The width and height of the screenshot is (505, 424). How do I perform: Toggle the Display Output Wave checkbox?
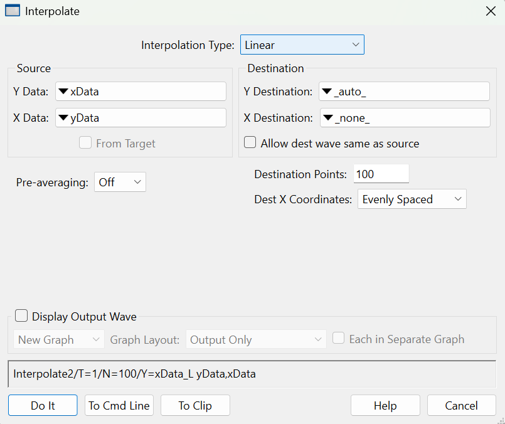(22, 316)
